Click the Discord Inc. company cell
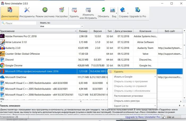This screenshot has width=186, height=121. click(145, 59)
